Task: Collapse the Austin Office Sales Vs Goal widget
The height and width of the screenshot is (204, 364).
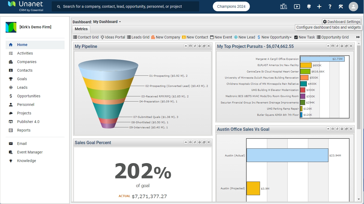Action: click(x=328, y=129)
